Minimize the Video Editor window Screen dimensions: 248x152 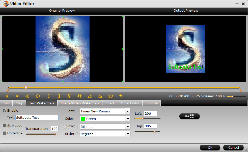pos(237,4)
